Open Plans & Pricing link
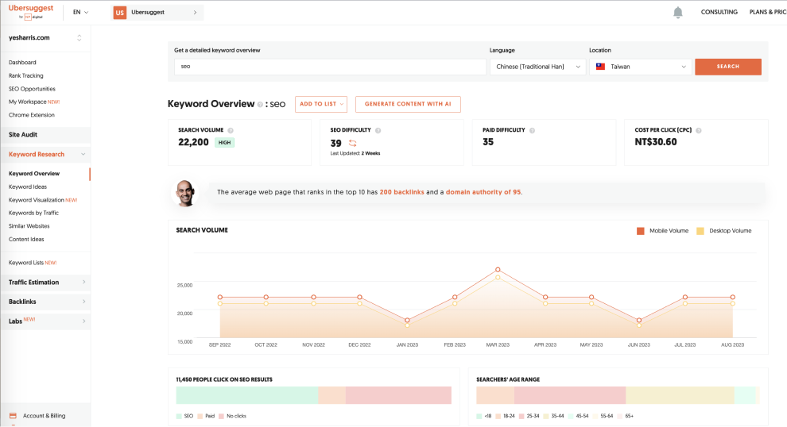 (768, 12)
